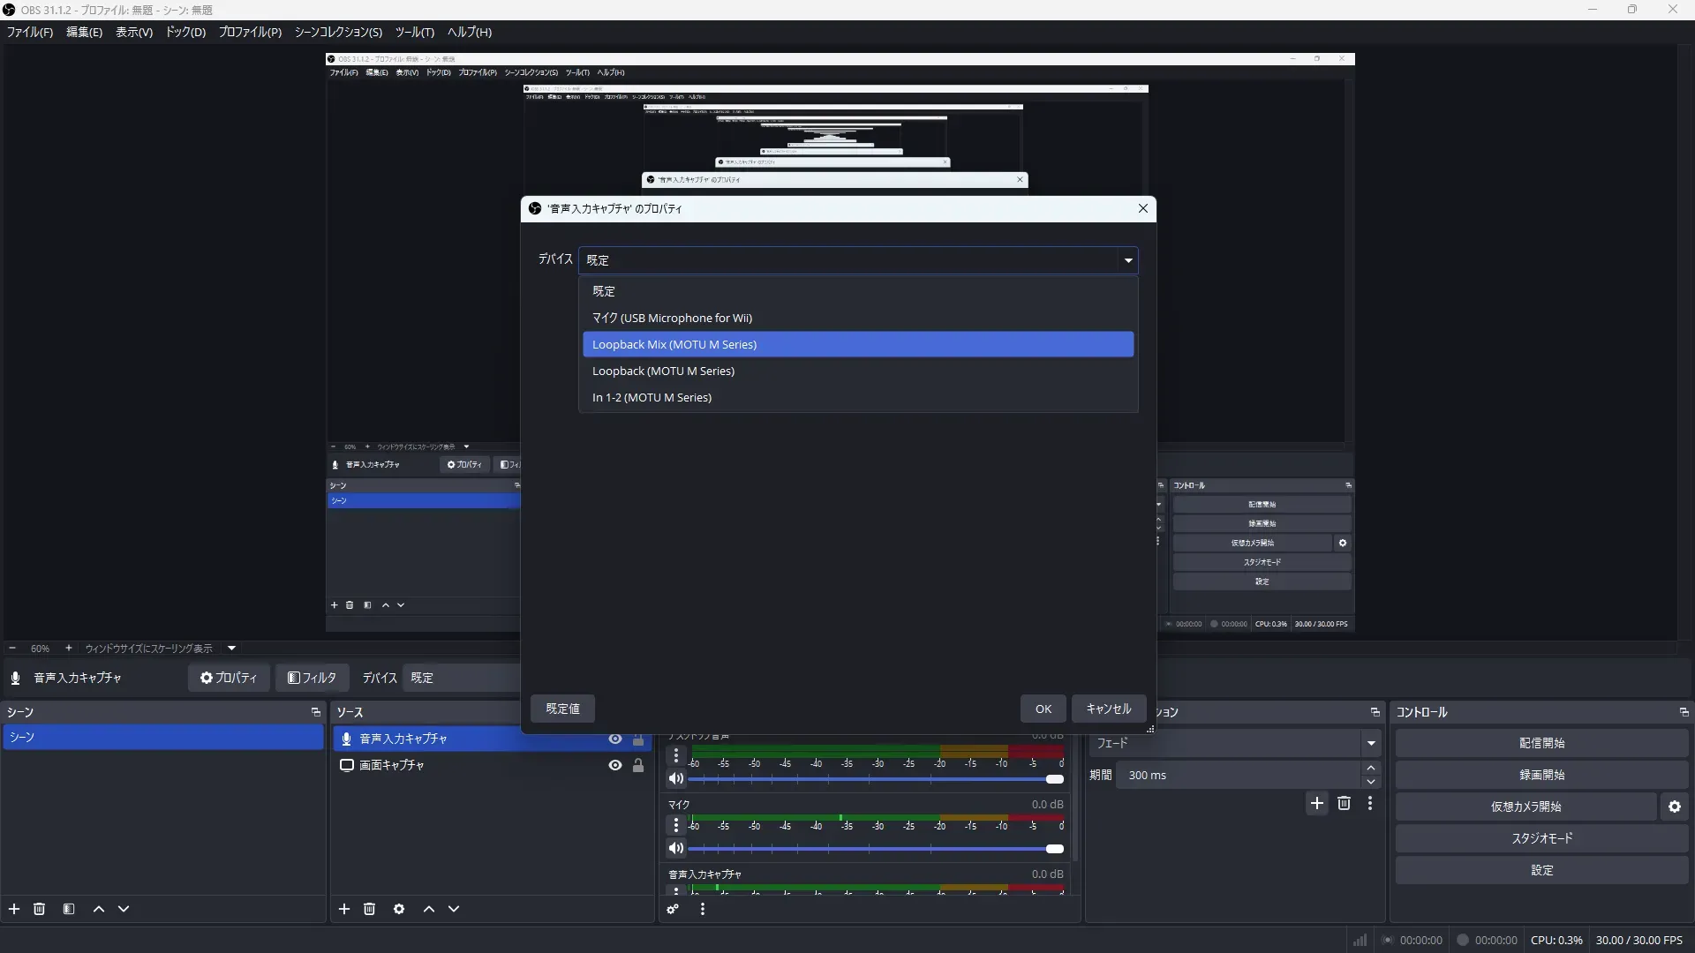Screen dimensions: 1695x953
Task: Add a new source with the plus icon
Action: point(344,909)
